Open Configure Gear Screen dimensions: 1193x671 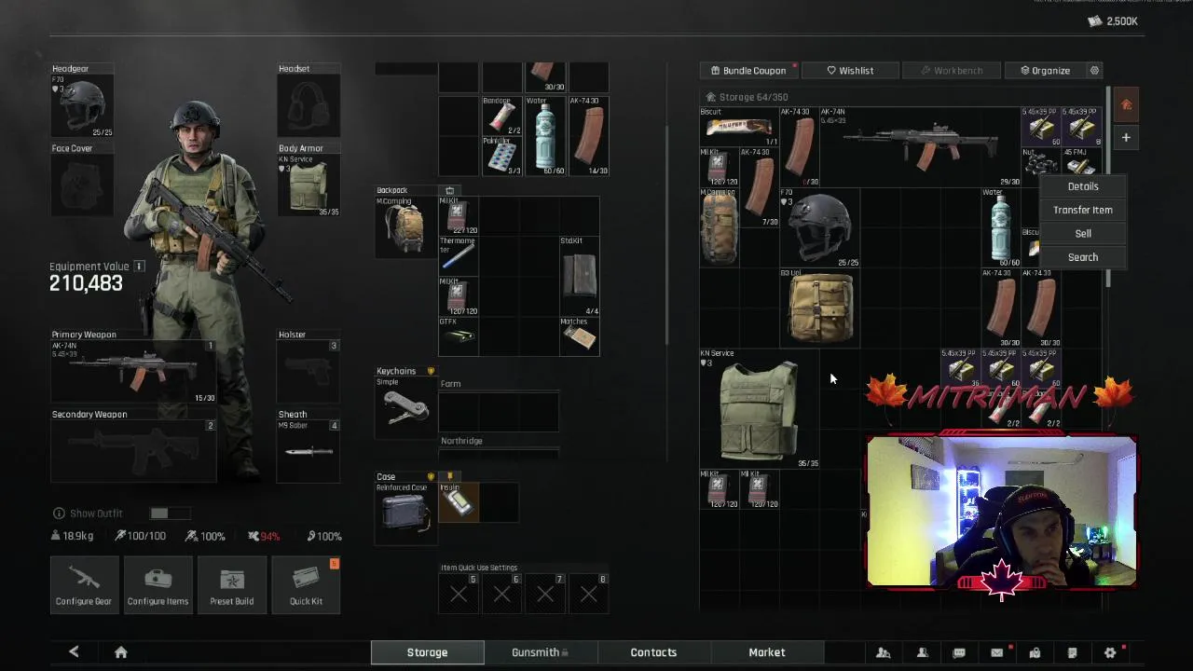pyautogui.click(x=84, y=584)
